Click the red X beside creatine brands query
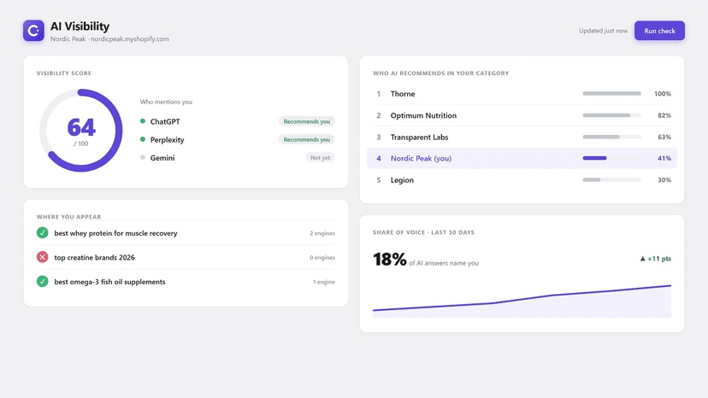The image size is (708, 398). pyautogui.click(x=43, y=257)
